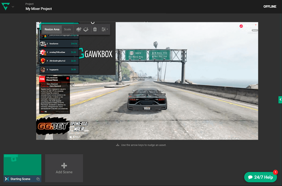Click the Weazel News overlay panel

coord(55,95)
